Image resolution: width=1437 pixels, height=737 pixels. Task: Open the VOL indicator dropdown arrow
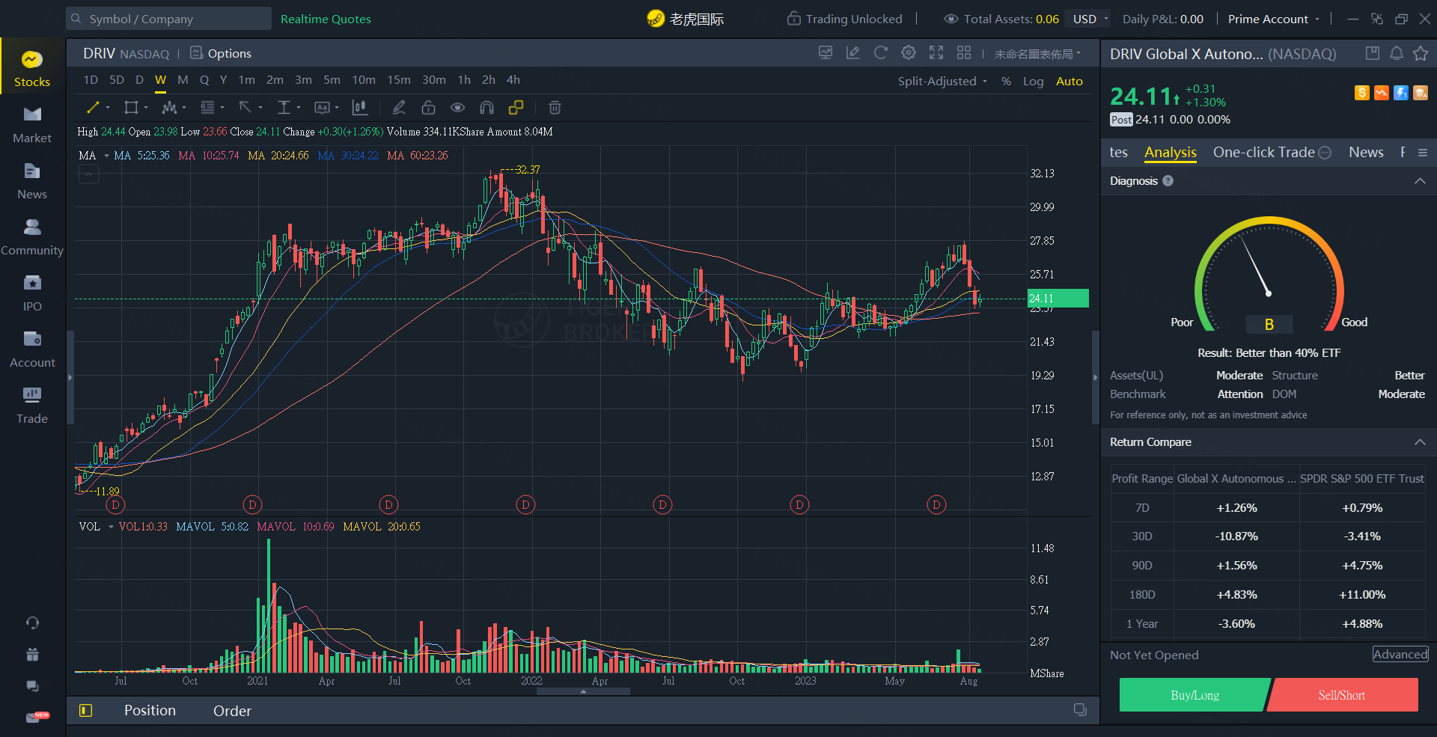(111, 527)
